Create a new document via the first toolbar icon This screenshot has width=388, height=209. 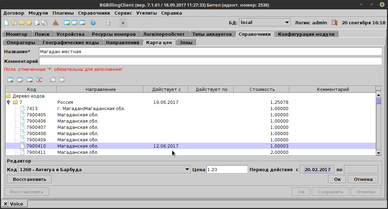[6, 23]
